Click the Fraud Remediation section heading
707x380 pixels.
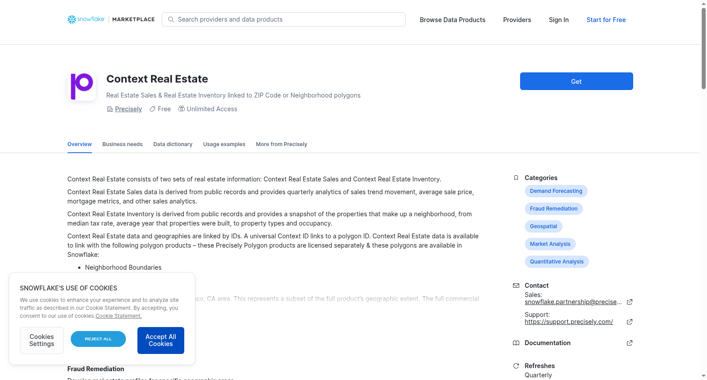[x=95, y=369]
